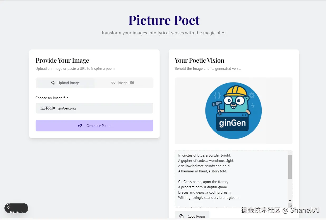
Task: Switch to the Image URL tab
Action: 123,83
